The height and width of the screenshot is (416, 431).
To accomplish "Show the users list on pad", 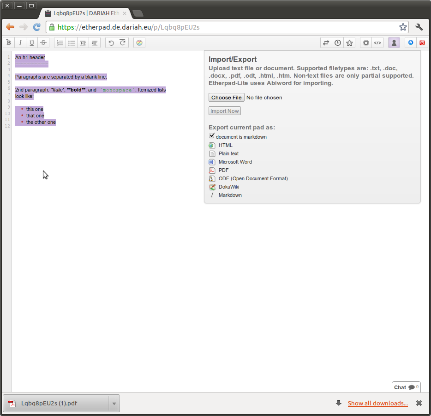I will tap(394, 43).
